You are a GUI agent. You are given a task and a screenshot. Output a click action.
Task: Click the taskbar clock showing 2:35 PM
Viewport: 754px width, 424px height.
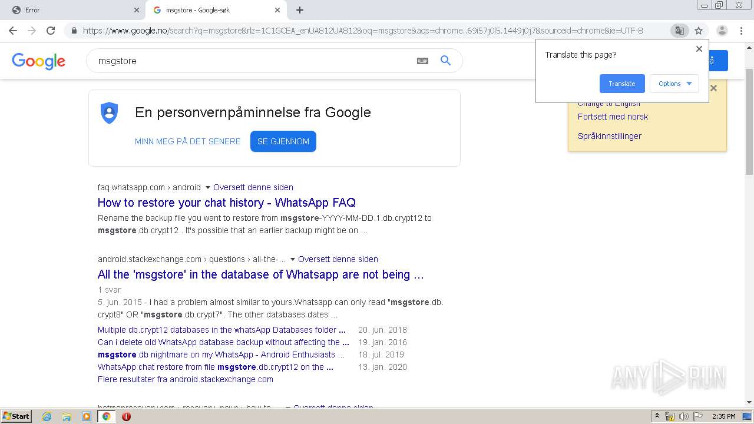point(724,416)
